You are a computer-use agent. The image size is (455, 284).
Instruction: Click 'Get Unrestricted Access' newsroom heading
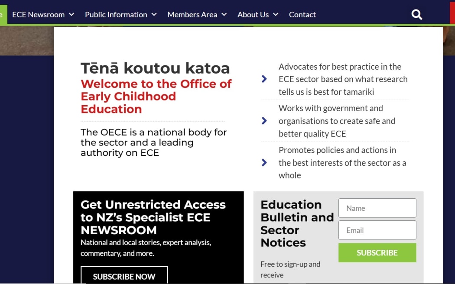(x=153, y=217)
